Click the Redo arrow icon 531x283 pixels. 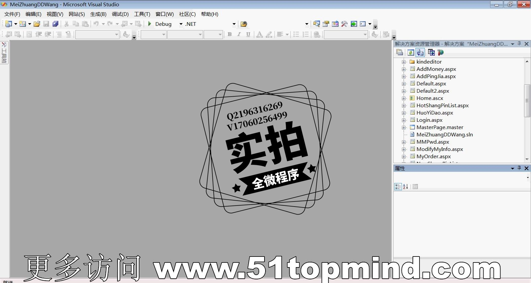point(110,24)
